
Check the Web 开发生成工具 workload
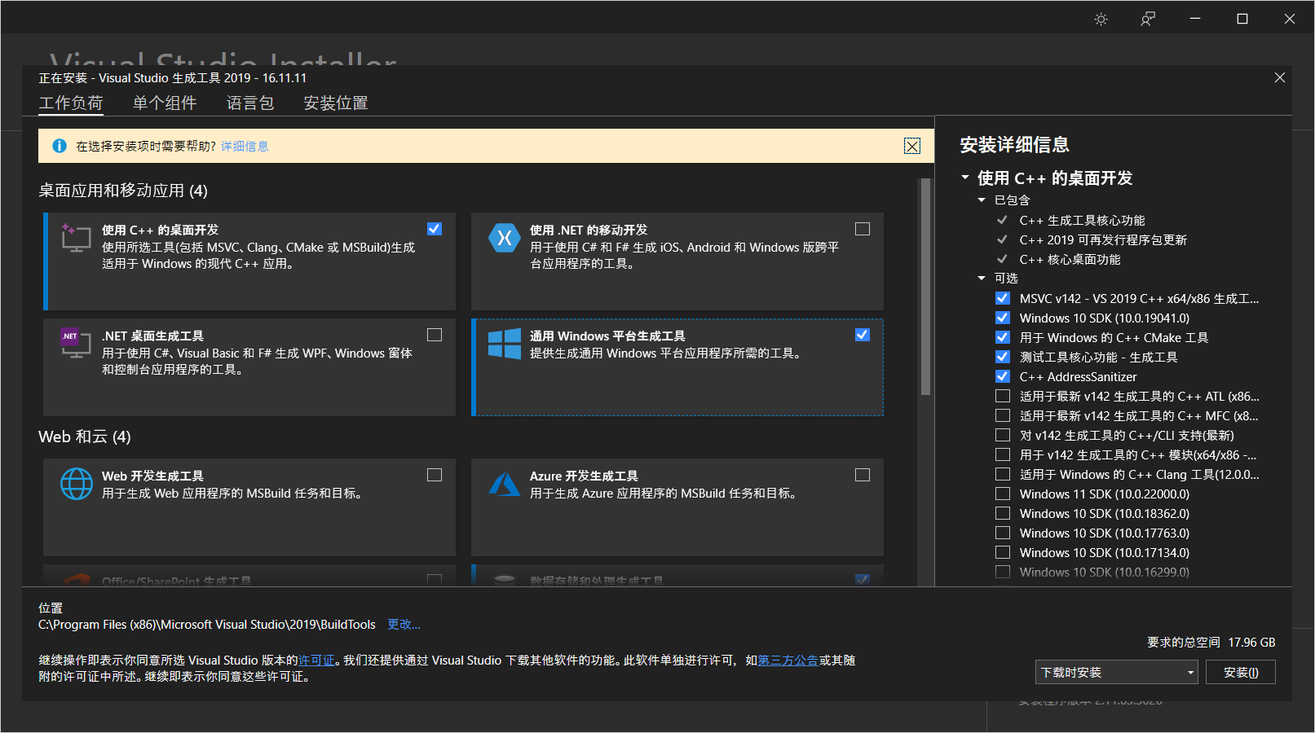pos(435,475)
